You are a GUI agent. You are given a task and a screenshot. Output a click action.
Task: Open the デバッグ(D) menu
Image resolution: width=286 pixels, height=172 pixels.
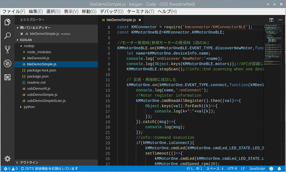(x=111, y=12)
